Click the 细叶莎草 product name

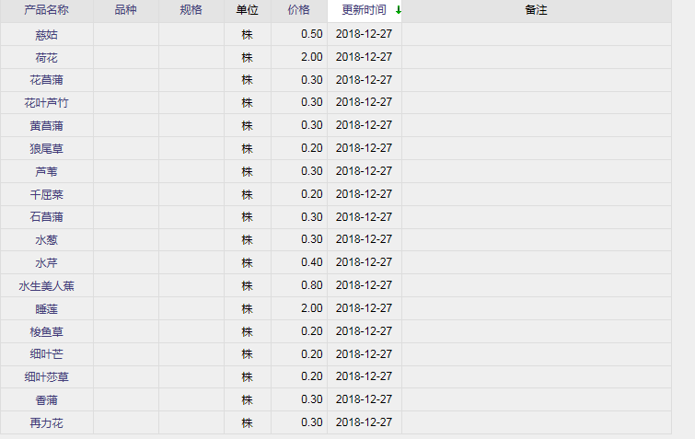[x=46, y=377]
